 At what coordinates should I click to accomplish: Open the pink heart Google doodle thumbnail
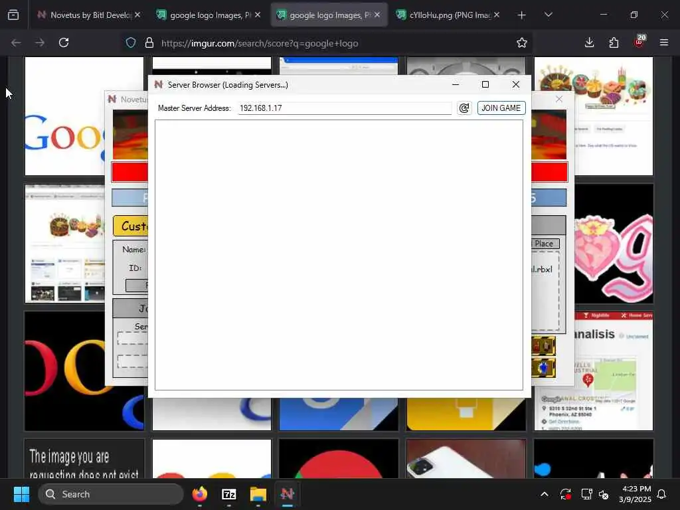(614, 243)
